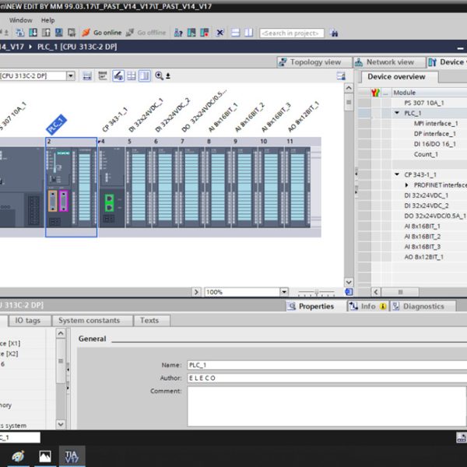Adjust the zoom slider below device view

tap(316, 292)
